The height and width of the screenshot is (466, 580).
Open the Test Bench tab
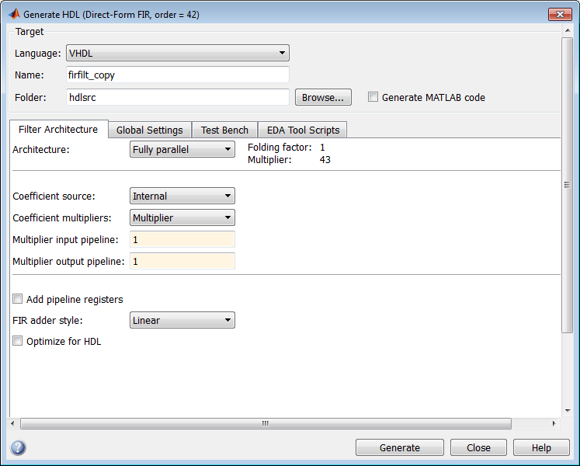pyautogui.click(x=224, y=130)
